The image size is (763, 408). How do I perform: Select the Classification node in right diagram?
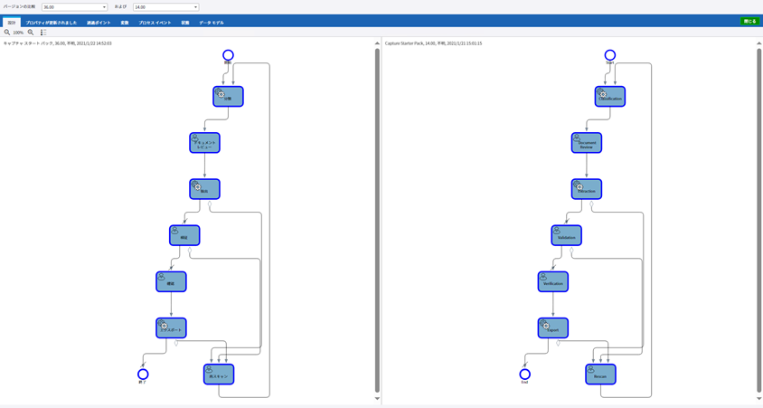[x=610, y=96]
